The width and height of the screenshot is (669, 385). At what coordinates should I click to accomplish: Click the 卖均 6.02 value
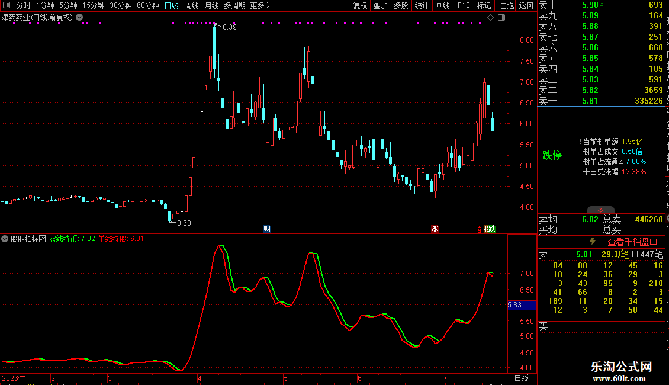click(x=590, y=219)
